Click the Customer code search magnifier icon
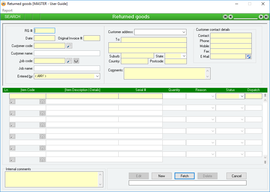The image size is (270, 192). click(x=69, y=46)
